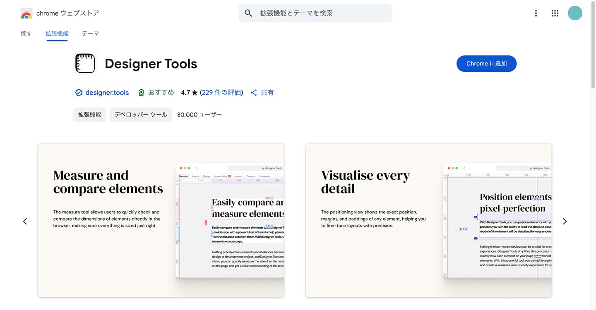Viewport: 596px width, 310px height.
Task: Switch to the 探す tab
Action: pyautogui.click(x=26, y=33)
